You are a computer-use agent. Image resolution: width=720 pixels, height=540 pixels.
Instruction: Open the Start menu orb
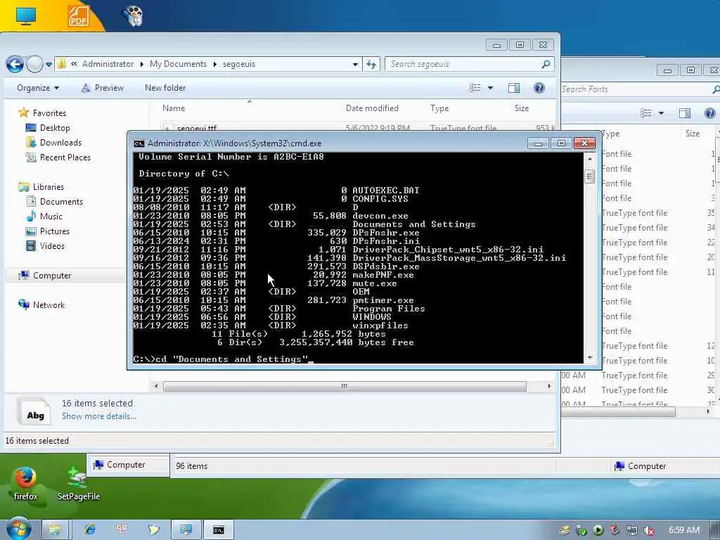18,529
